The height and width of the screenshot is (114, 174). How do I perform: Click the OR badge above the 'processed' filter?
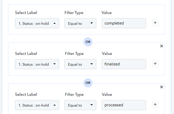[x=88, y=83]
